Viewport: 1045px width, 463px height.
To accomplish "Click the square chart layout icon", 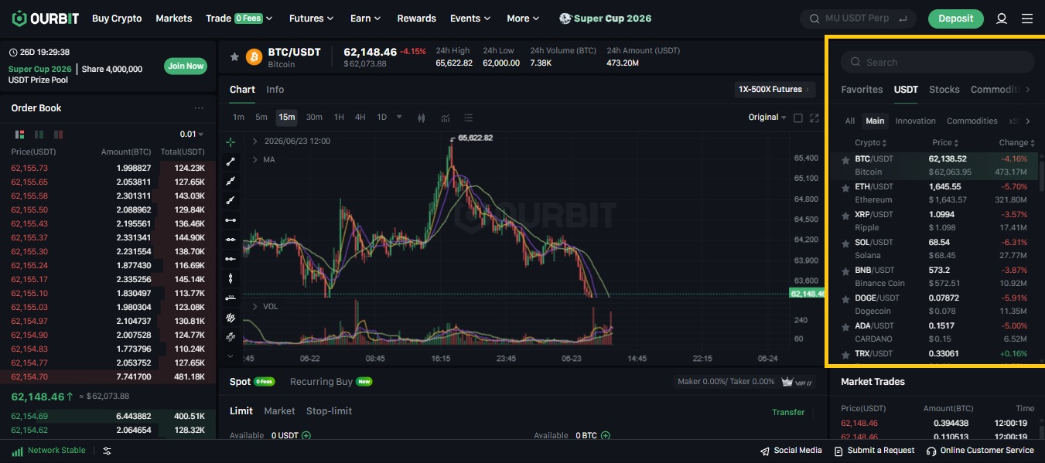I will tap(798, 117).
